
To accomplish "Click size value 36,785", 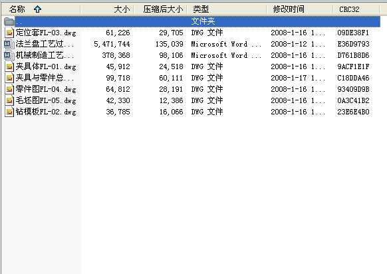I will (x=118, y=112).
